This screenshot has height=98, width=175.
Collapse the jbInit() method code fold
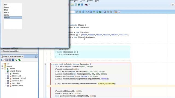(45, 64)
